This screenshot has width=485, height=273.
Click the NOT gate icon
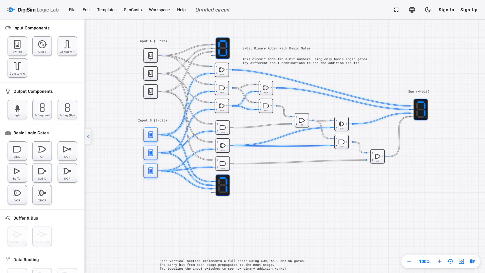point(67,151)
